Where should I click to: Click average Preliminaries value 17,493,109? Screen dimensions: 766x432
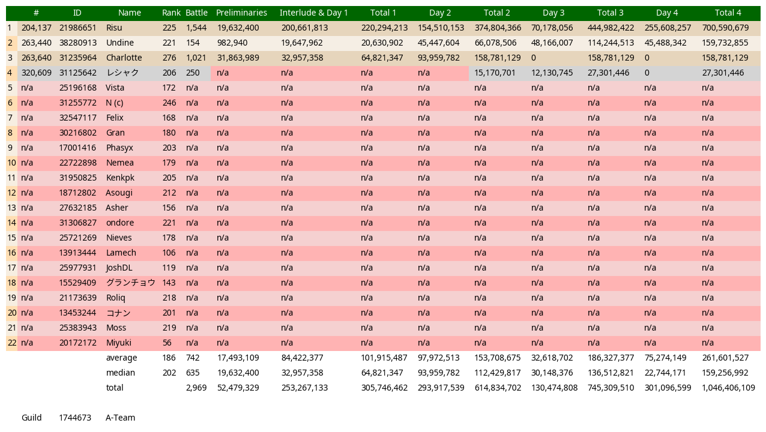[x=238, y=358]
